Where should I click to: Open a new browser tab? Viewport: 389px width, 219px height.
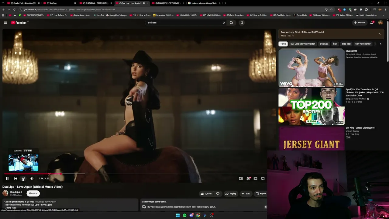pyautogui.click(x=225, y=3)
